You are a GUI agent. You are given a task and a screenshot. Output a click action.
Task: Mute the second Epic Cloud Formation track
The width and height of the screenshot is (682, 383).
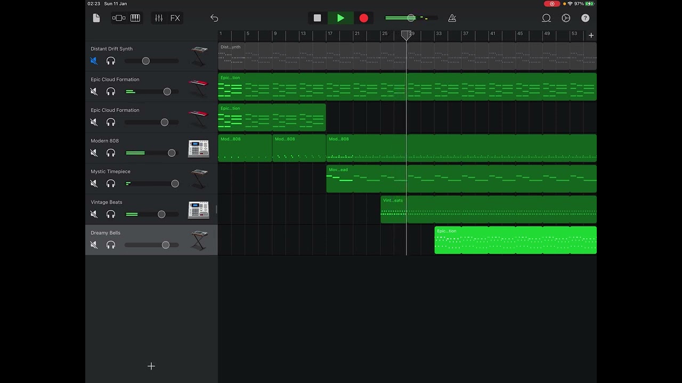click(94, 122)
